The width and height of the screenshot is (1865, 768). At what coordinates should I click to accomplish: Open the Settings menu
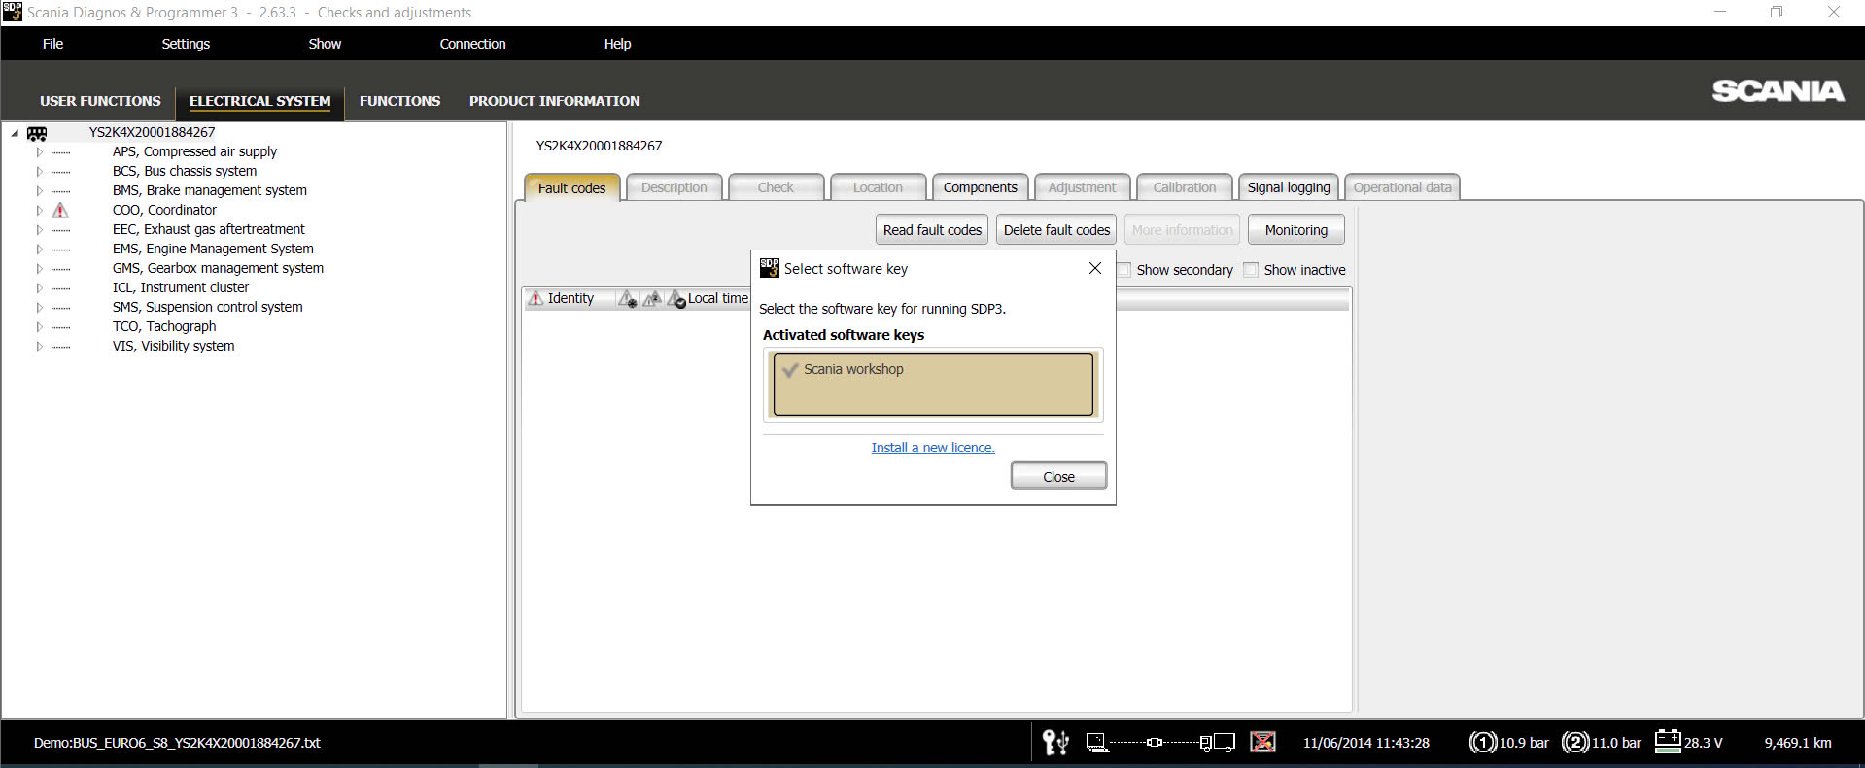click(x=186, y=44)
